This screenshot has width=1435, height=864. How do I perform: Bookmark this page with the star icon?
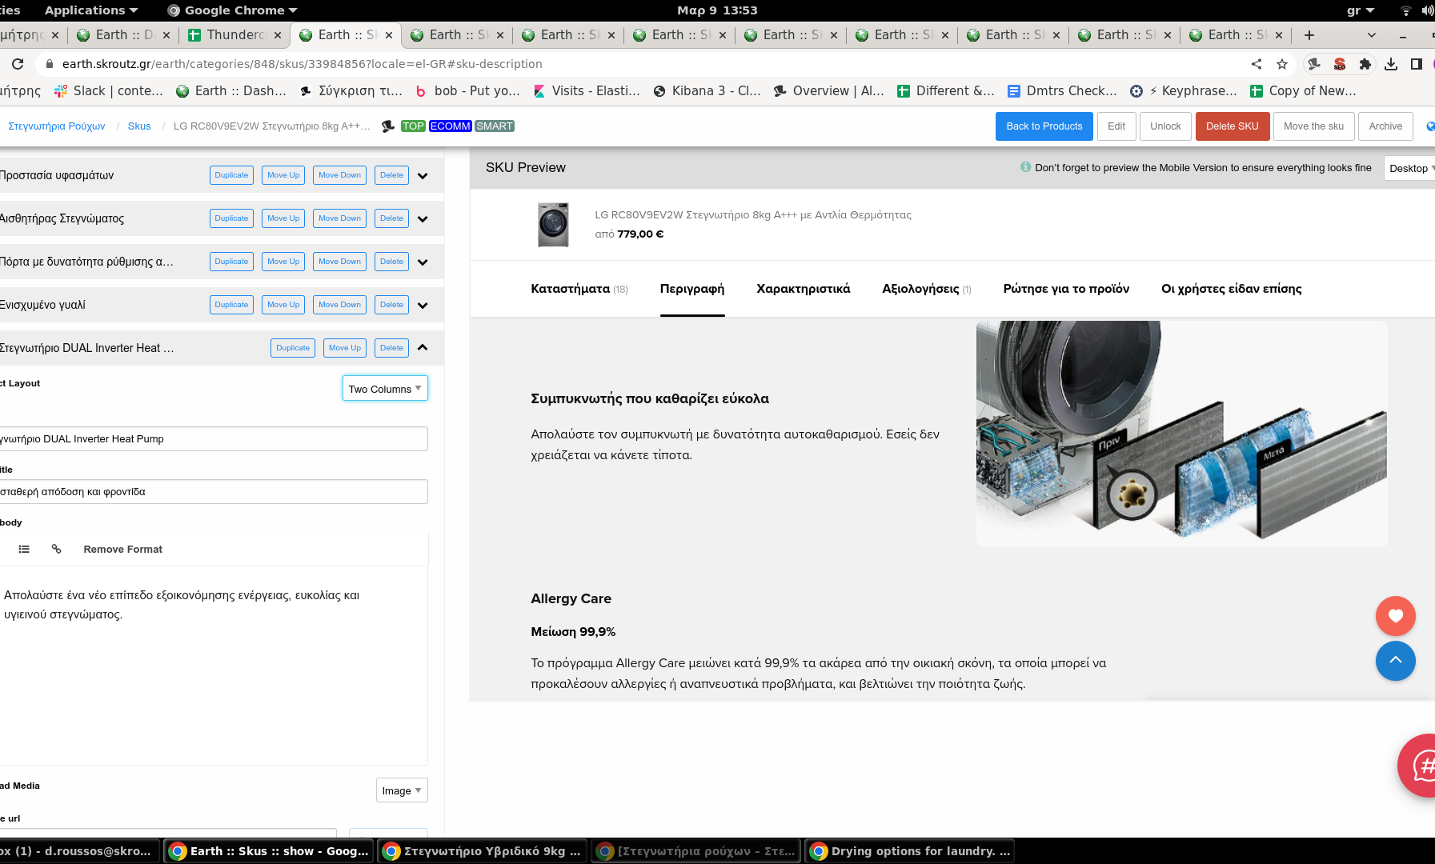tap(1282, 64)
